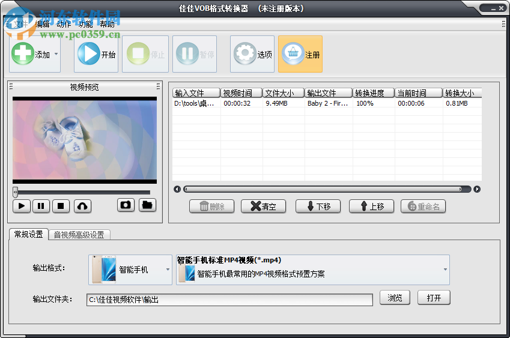Minimize the converter window
This screenshot has height=338, width=510.
(493, 9)
